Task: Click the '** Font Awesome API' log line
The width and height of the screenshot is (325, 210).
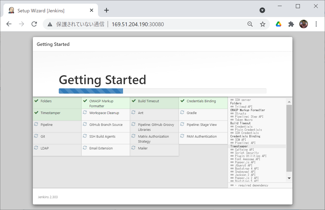Action: click(x=245, y=159)
